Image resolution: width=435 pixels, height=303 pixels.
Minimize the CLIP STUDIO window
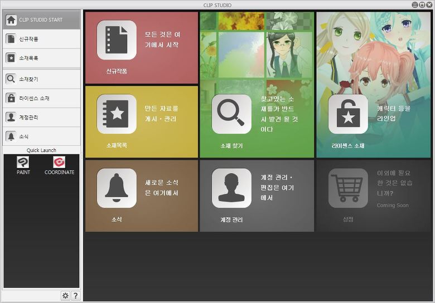point(415,4)
